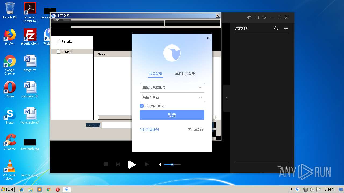
Task: Open the player main menu triangle icon
Action: click(264, 17)
